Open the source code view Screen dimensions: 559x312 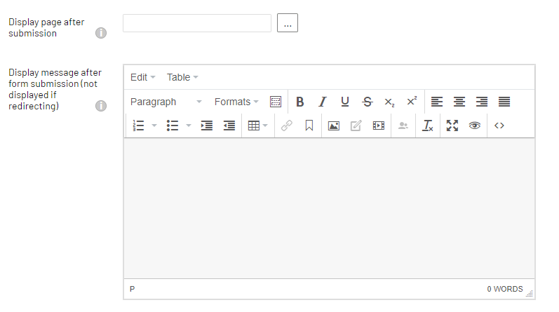pyautogui.click(x=499, y=126)
